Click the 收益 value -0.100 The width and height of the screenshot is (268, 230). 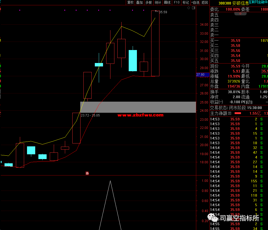[235, 102]
